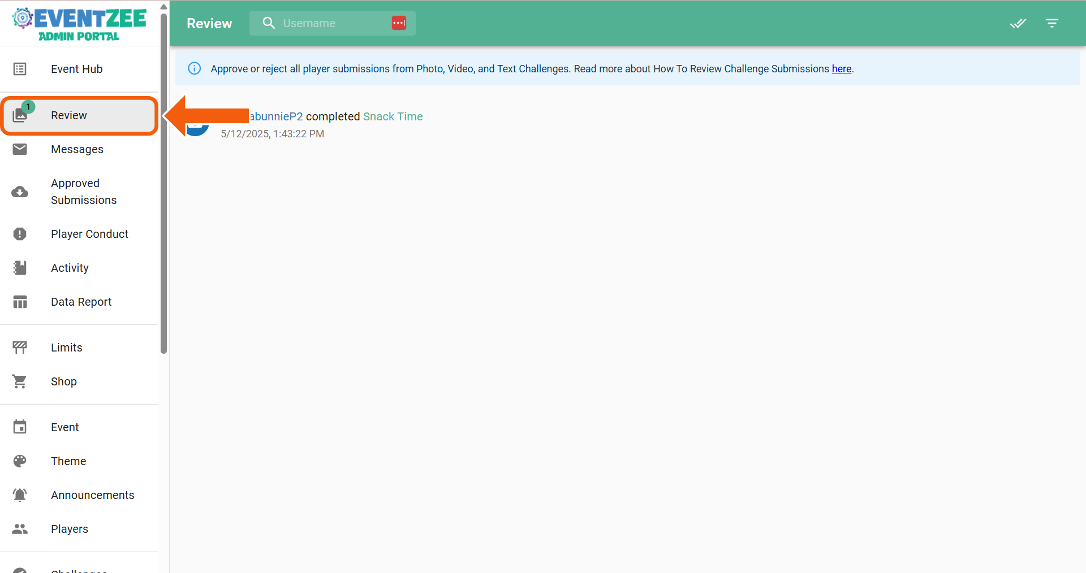Follow the 'here' help link

(841, 69)
